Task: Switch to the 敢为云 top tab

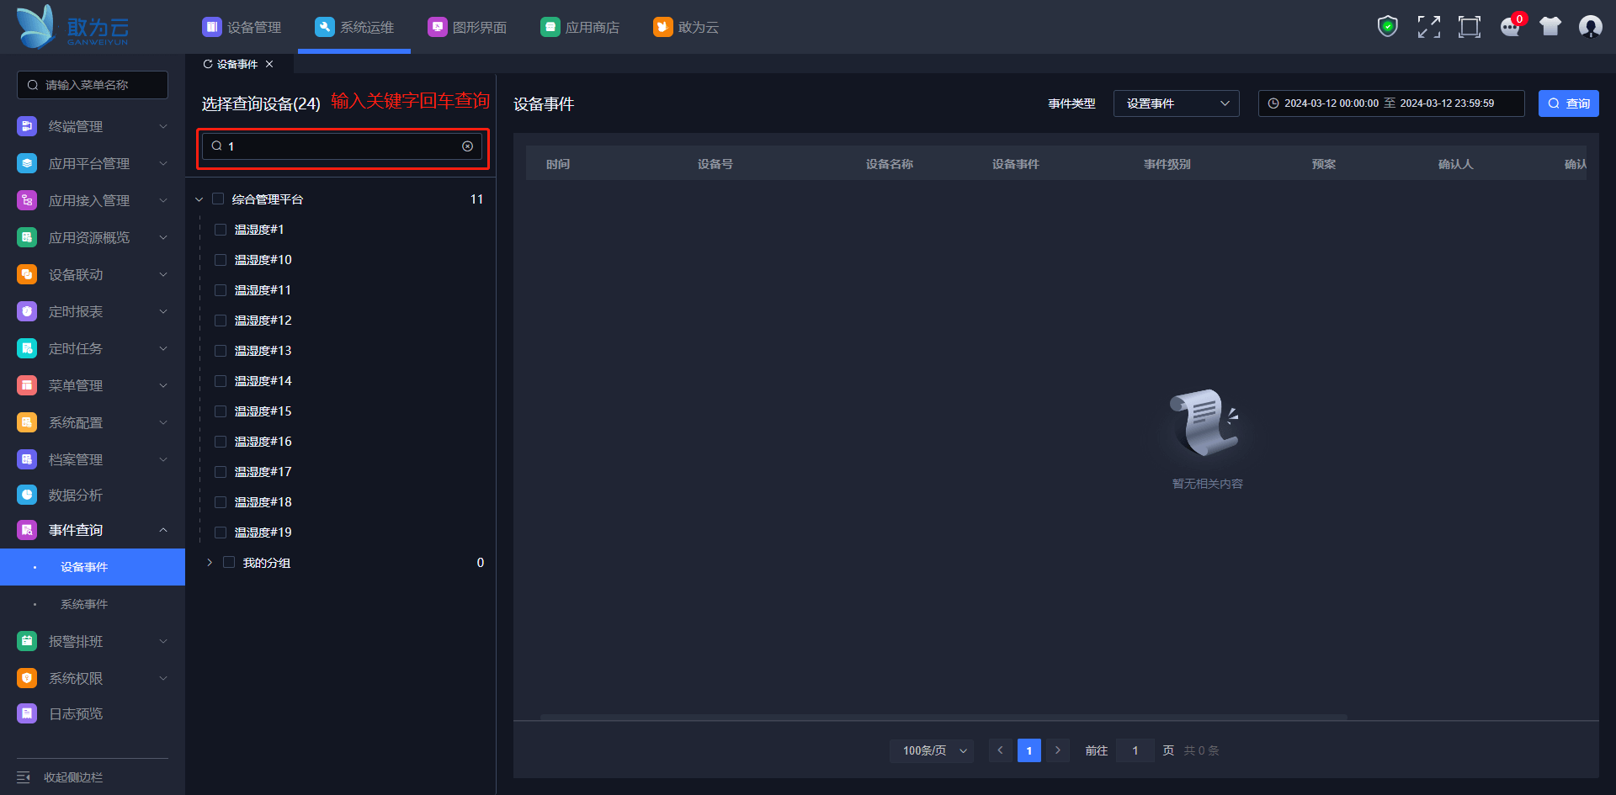Action: [686, 27]
